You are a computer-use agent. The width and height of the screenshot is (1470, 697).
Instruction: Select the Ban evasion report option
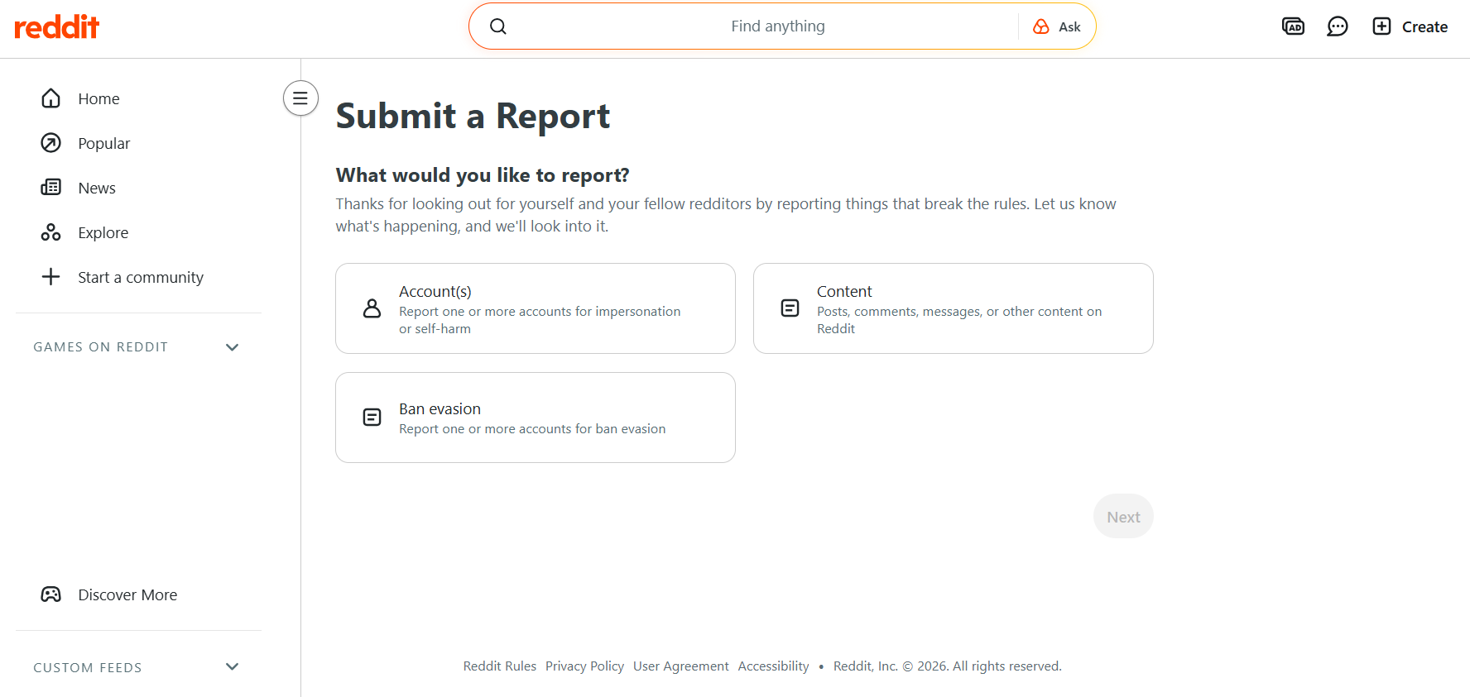click(536, 418)
